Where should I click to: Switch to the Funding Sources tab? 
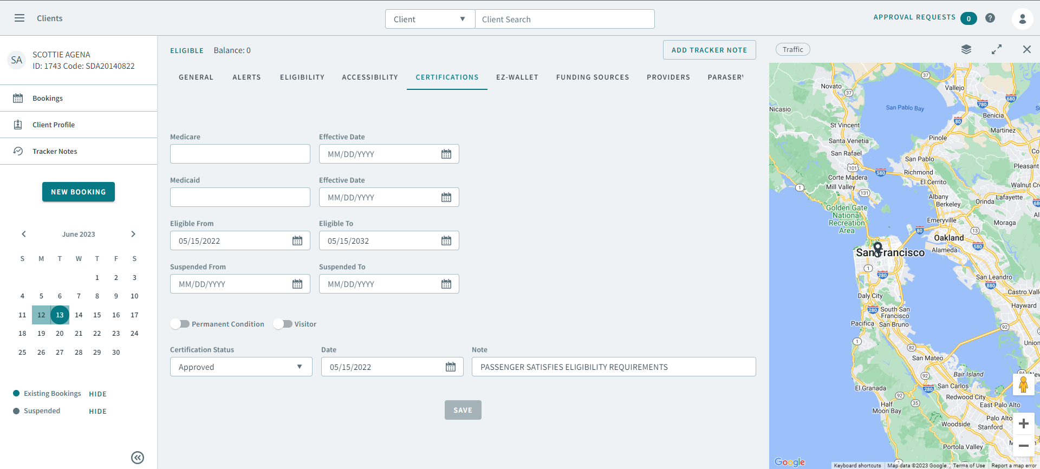tap(593, 77)
